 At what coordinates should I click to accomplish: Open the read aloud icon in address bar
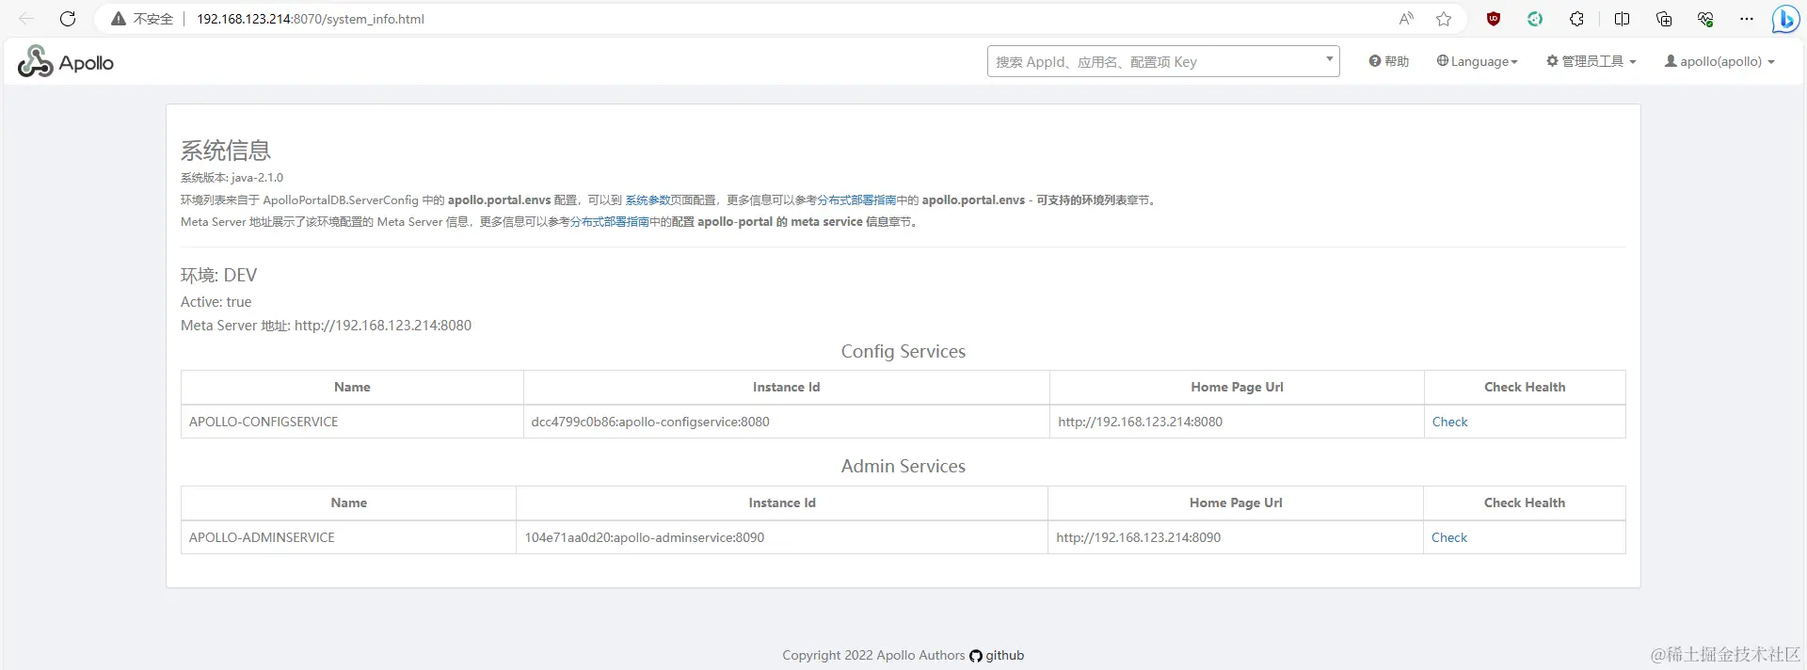pyautogui.click(x=1406, y=19)
